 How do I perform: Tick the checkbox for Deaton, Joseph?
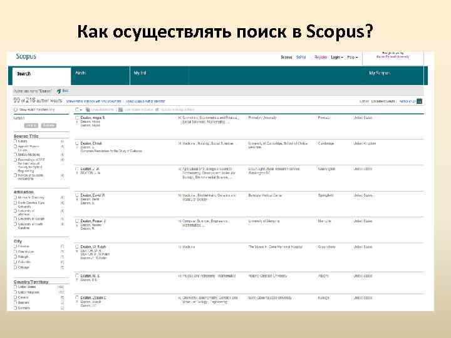(x=77, y=298)
